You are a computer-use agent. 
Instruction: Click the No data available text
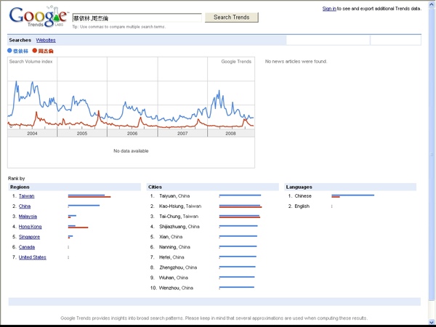(131, 151)
